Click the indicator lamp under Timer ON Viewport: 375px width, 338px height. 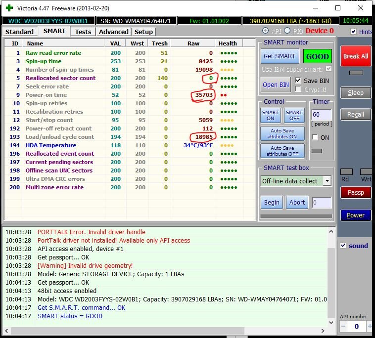pyautogui.click(x=317, y=151)
